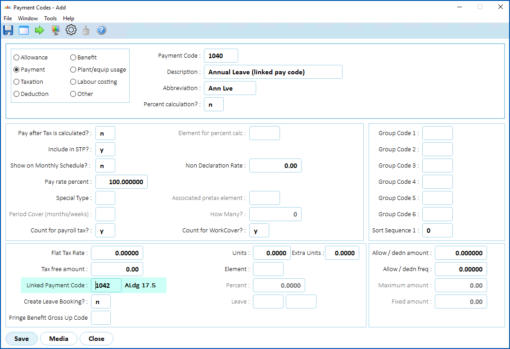Click the Include in STP field
This screenshot has height=349, width=510.
click(x=105, y=150)
